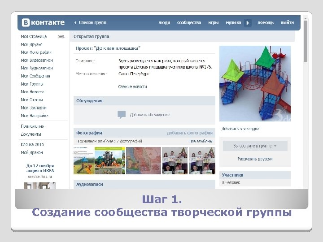Open Мои Видеозаписи in sidebar
The height and width of the screenshot is (242, 323).
[x=37, y=60]
